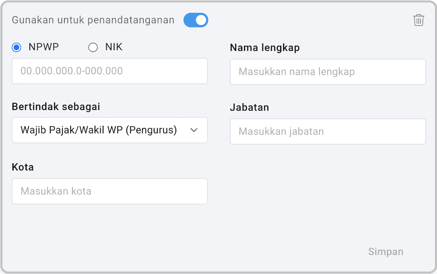Select the NPWP radio button

tap(16, 47)
